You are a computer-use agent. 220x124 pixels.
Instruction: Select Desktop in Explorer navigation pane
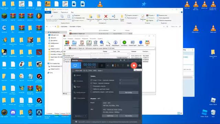[x=54, y=35]
